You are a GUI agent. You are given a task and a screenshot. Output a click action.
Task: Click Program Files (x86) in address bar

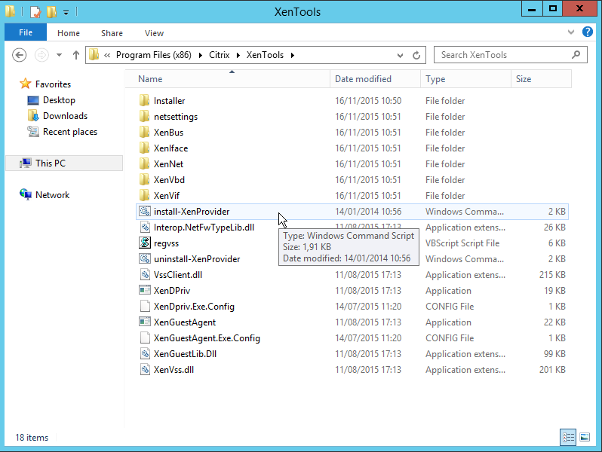154,55
